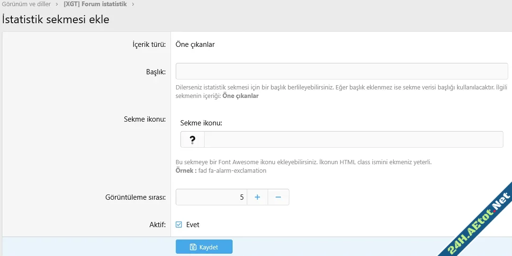Focus the Sekme ikonu class name field

pos(353,140)
